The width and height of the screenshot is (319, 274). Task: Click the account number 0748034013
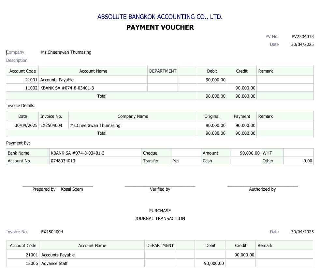coord(63,161)
